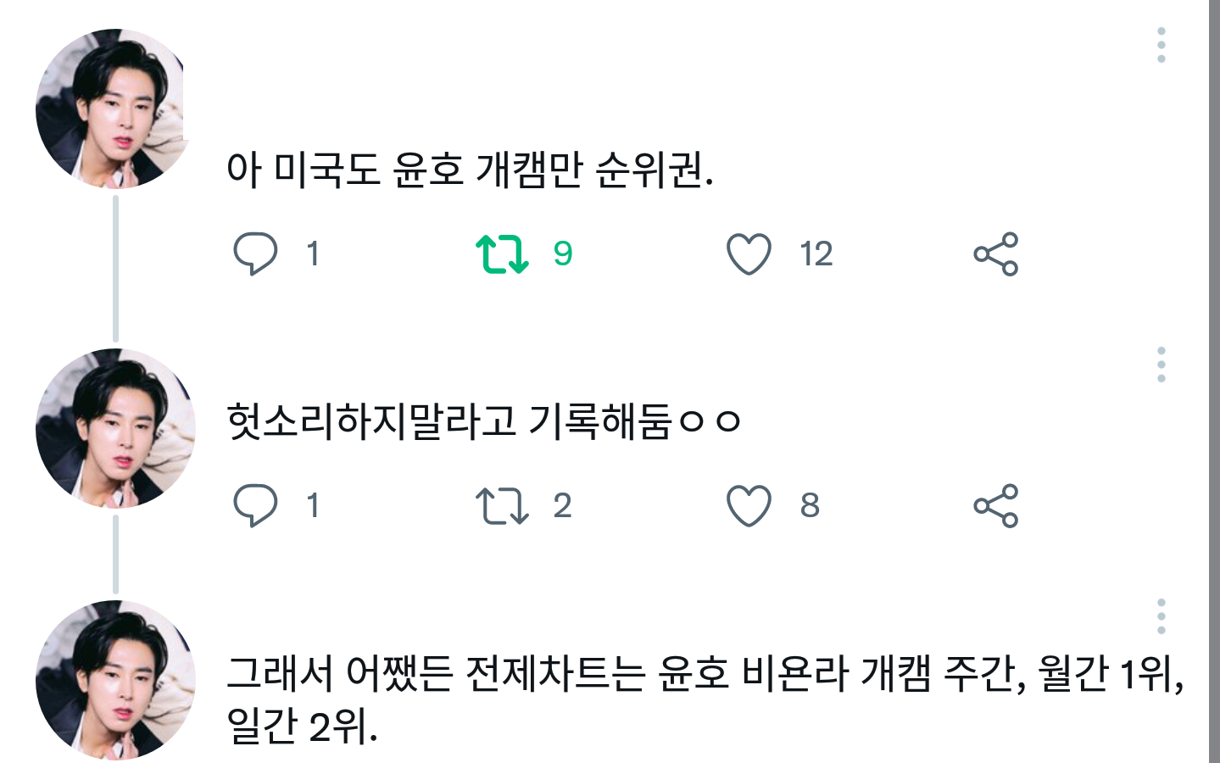
Task: Reply to the 헛소리하지말라고 tweet
Action: click(255, 505)
